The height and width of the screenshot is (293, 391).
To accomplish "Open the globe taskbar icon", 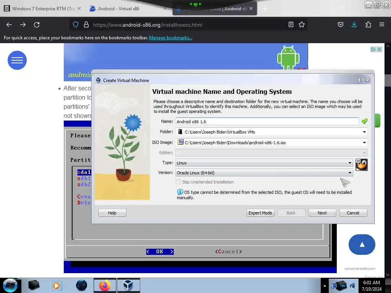I will pyautogui.click(x=81, y=285).
